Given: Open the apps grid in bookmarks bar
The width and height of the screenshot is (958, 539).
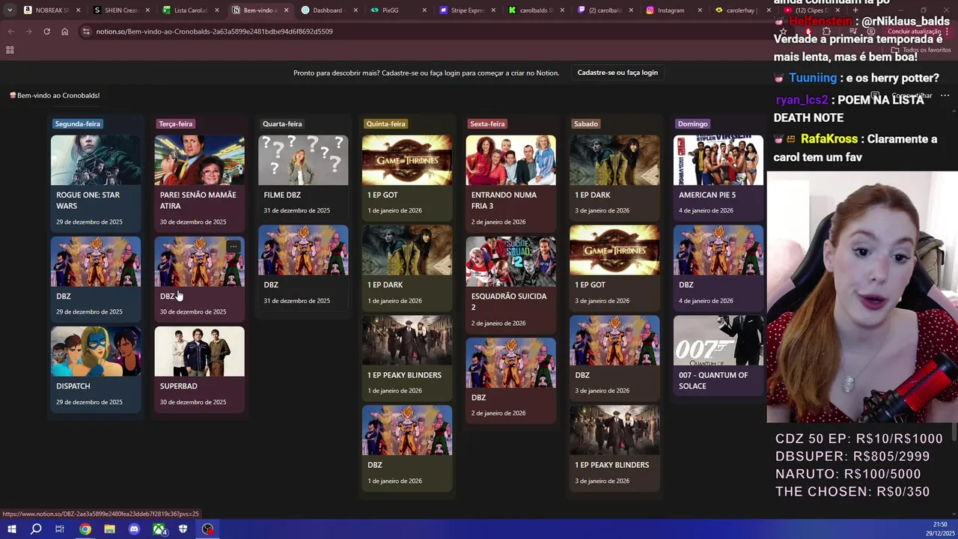Looking at the screenshot, I should pyautogui.click(x=10, y=50).
